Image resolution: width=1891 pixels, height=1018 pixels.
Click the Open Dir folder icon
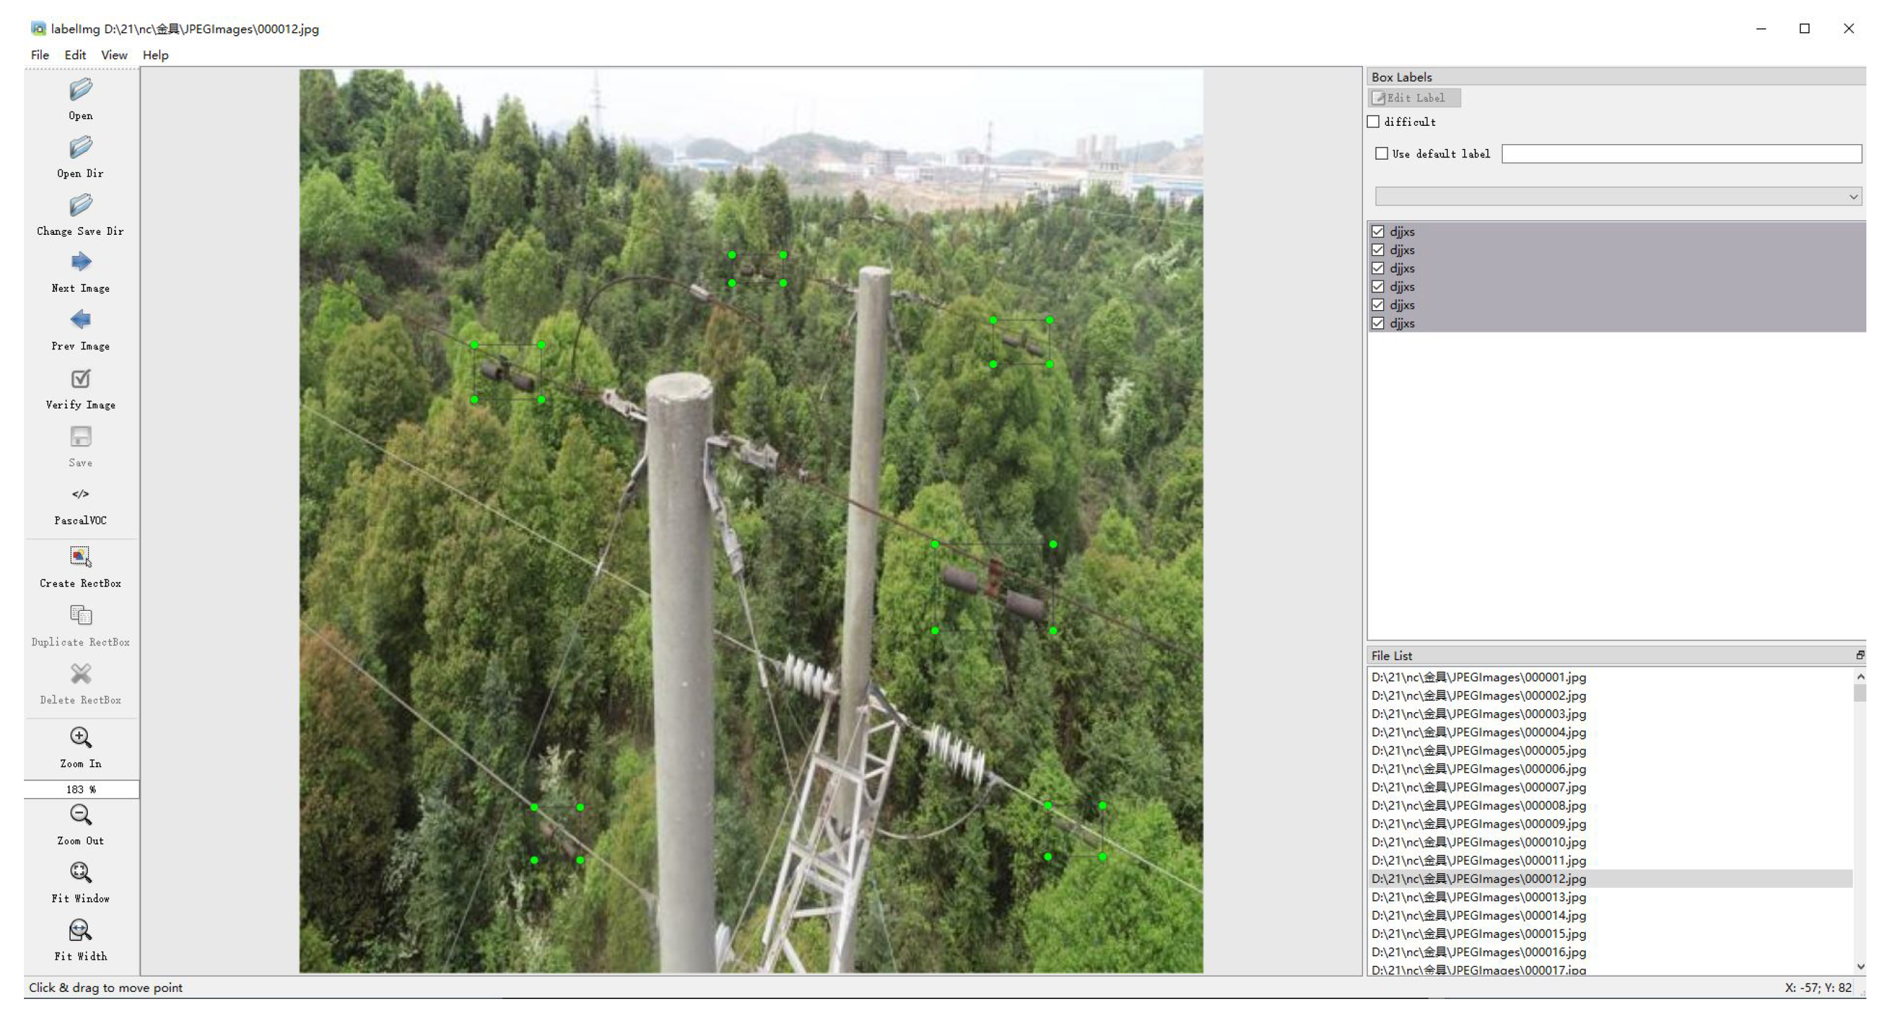[81, 148]
